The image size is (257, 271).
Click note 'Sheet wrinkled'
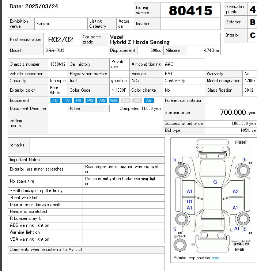[23, 198]
